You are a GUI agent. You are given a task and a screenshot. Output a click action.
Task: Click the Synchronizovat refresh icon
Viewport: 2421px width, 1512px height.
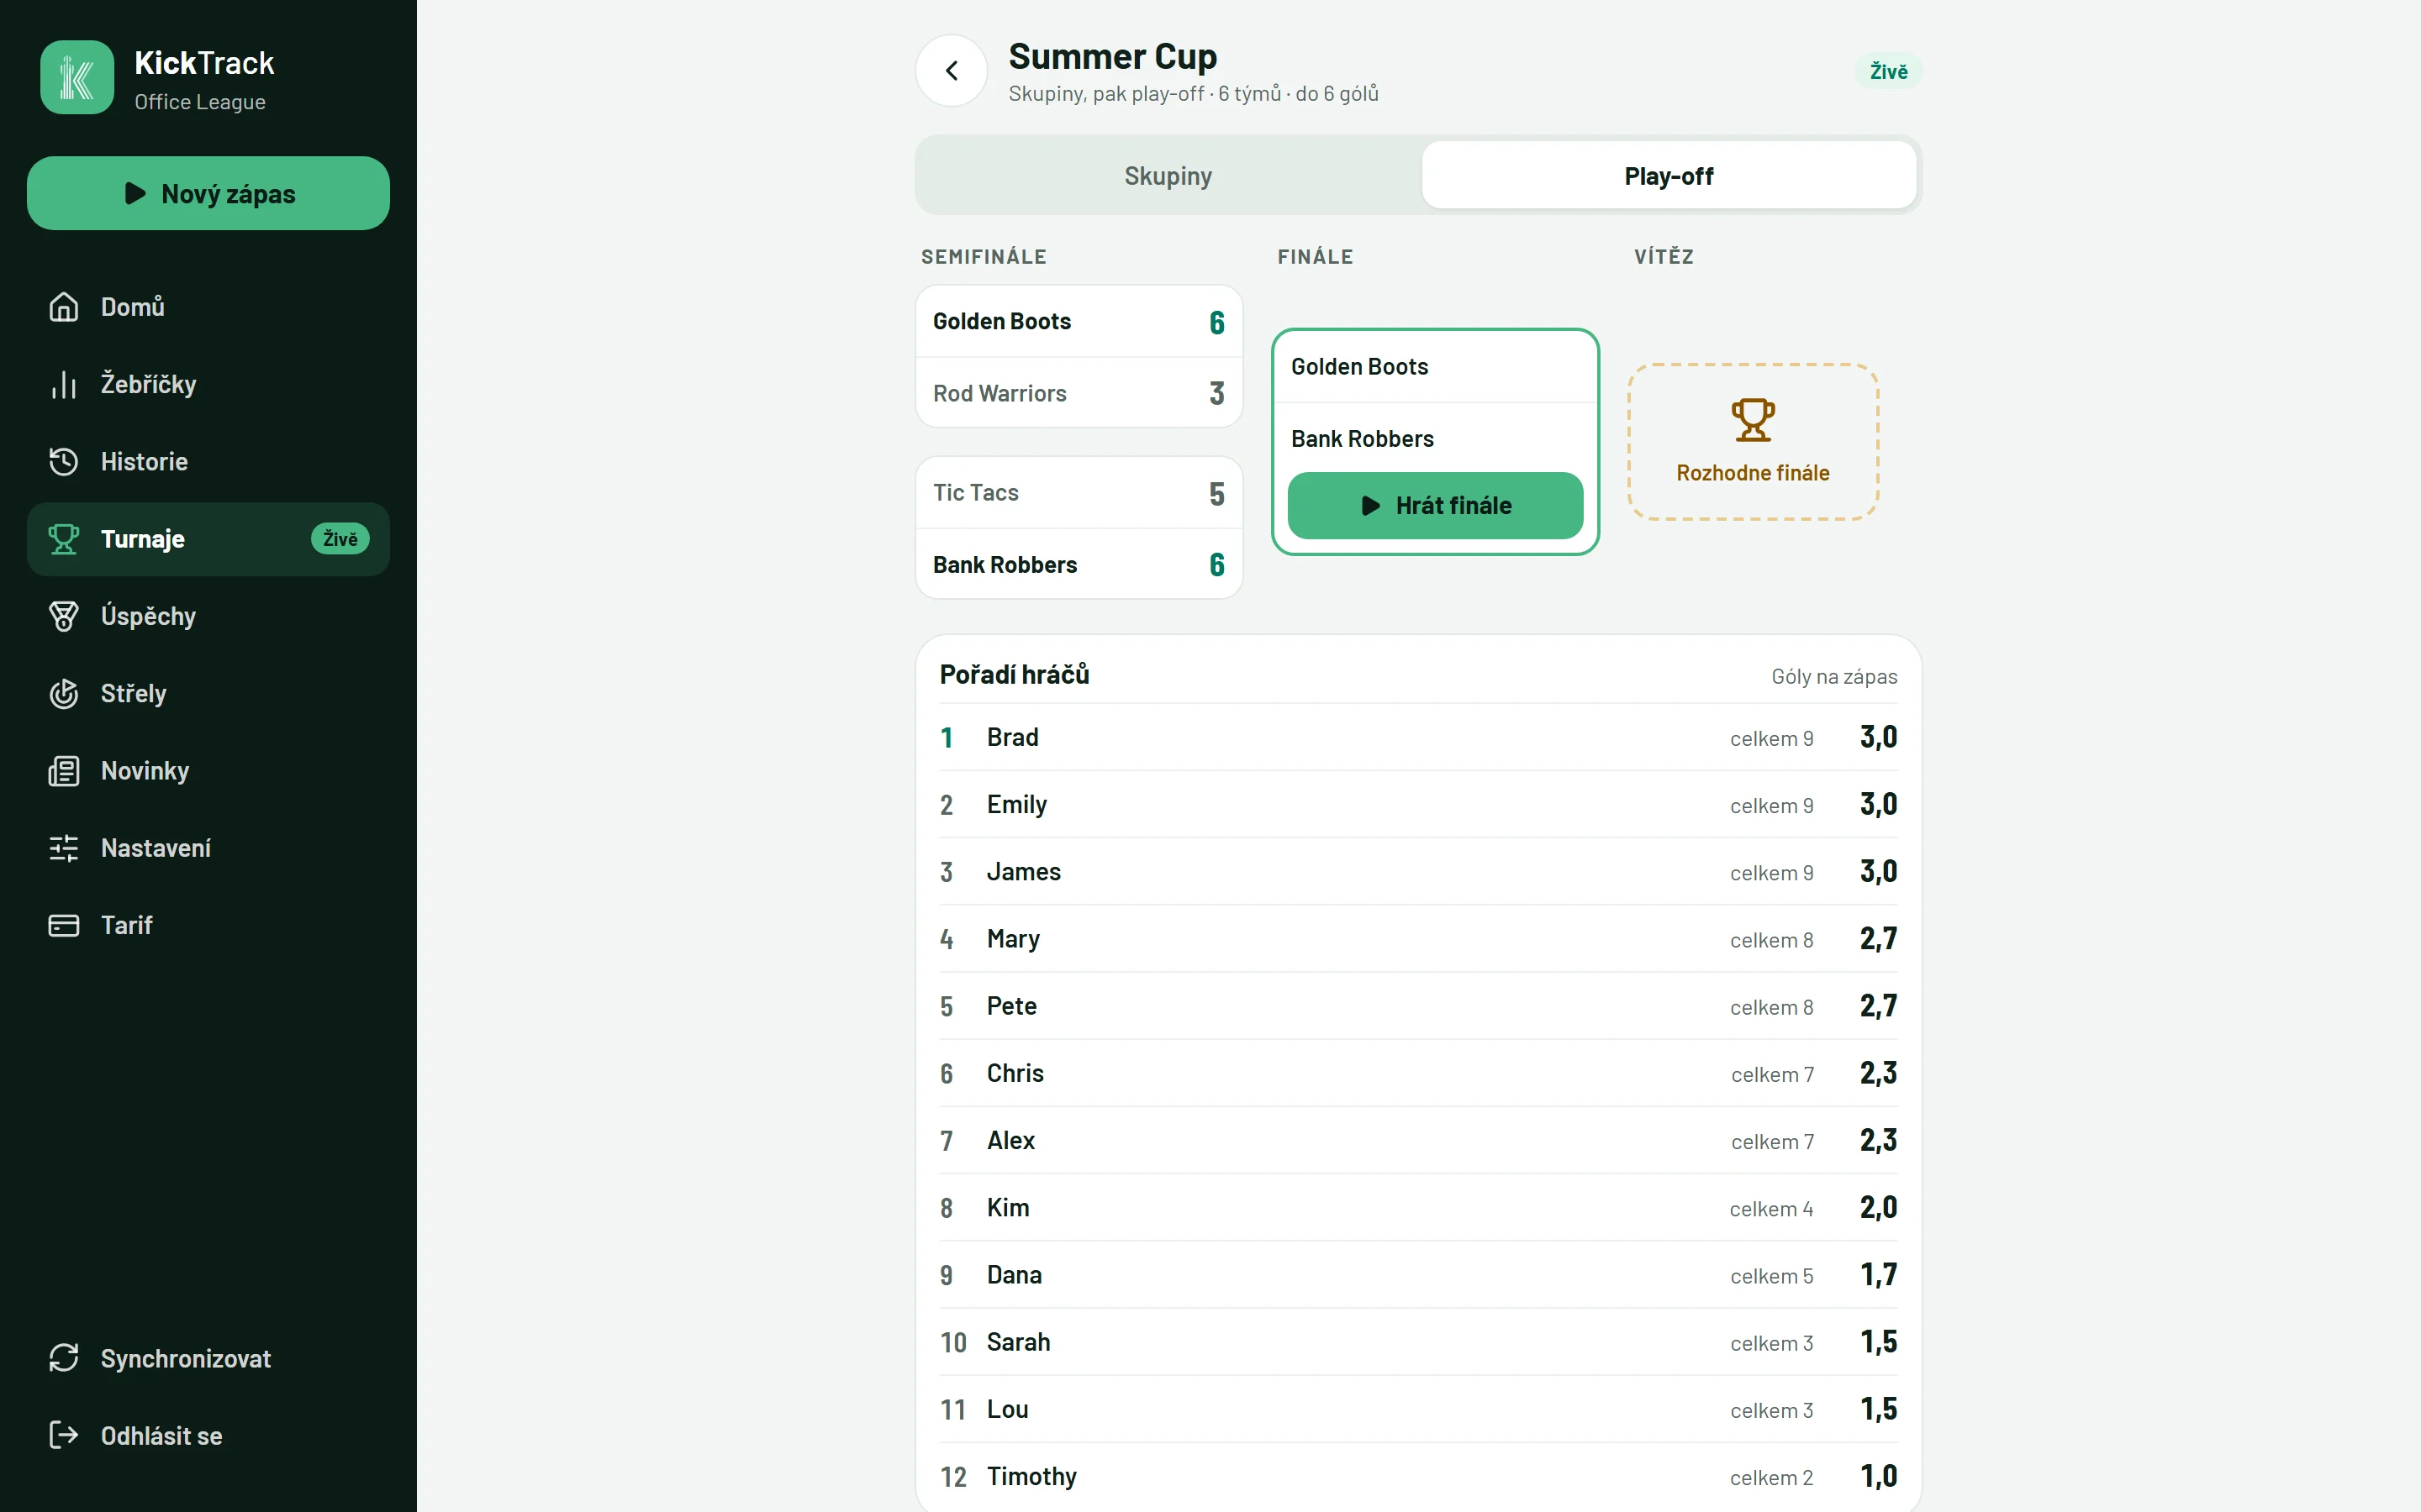[63, 1358]
